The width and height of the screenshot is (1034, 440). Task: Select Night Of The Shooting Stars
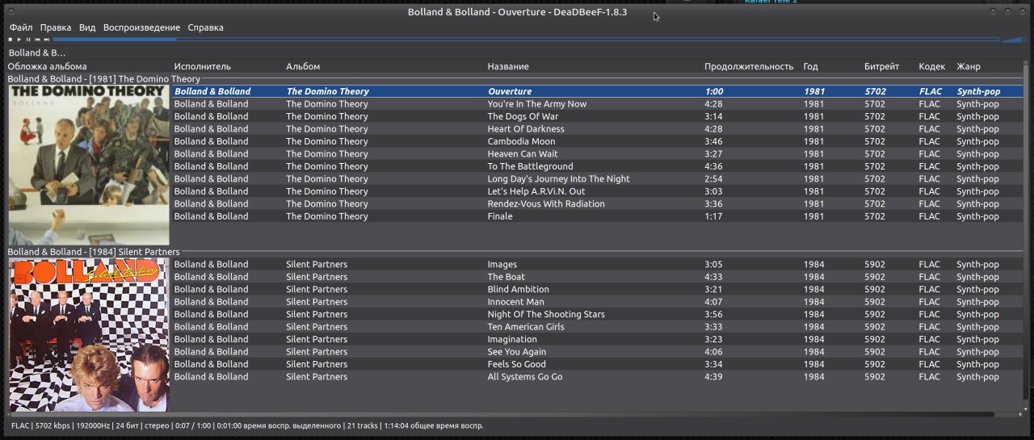pos(598,314)
